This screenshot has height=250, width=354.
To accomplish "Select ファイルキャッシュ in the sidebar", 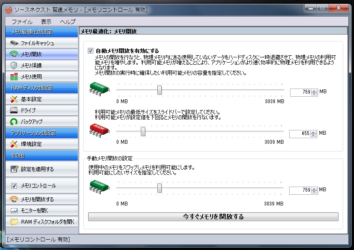I will coord(42,43).
